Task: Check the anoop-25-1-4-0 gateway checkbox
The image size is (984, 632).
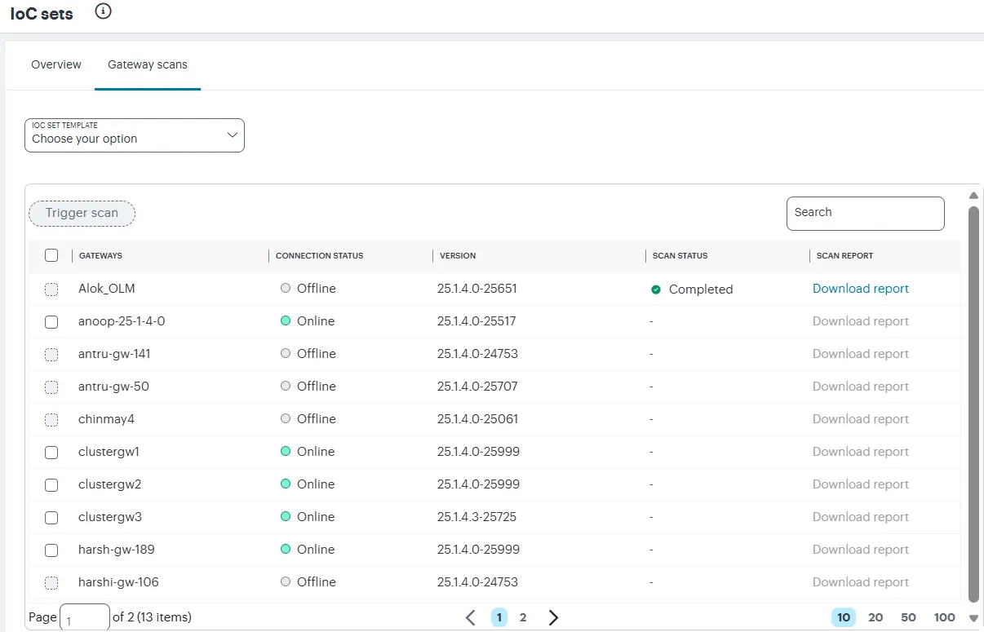Action: click(51, 321)
